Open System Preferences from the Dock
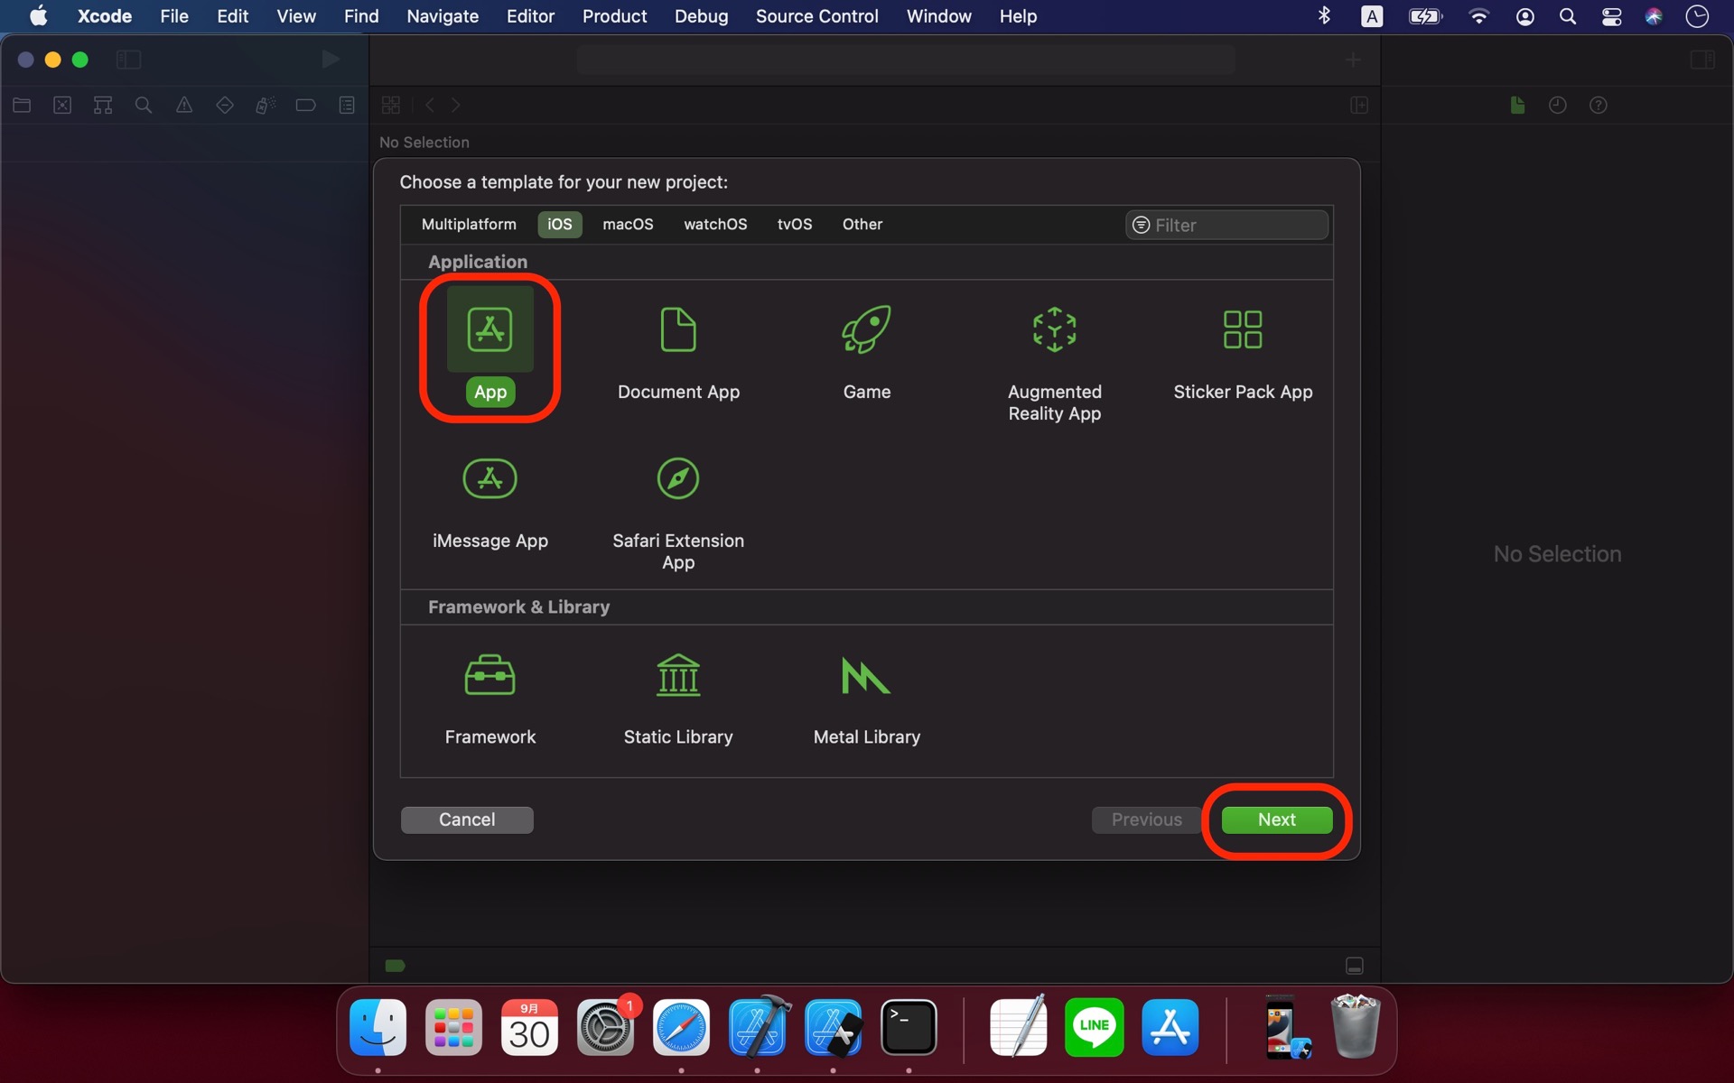The width and height of the screenshot is (1734, 1083). click(605, 1027)
